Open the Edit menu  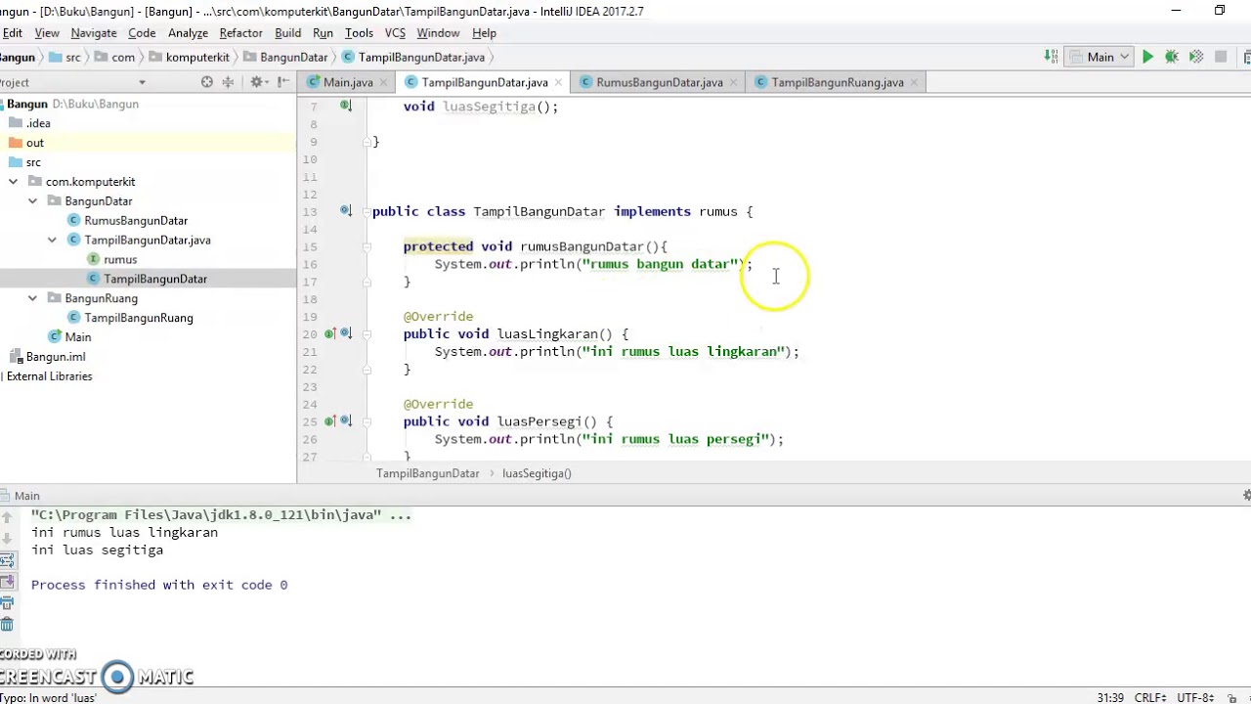tap(12, 32)
